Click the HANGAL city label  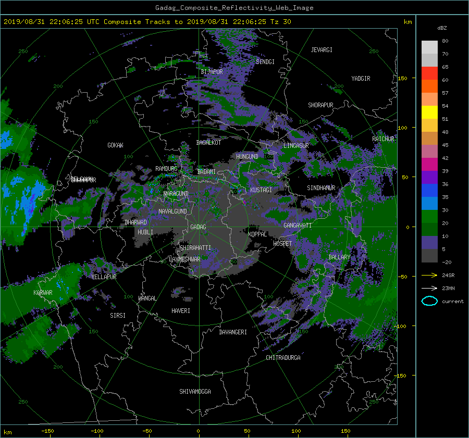[x=147, y=298]
